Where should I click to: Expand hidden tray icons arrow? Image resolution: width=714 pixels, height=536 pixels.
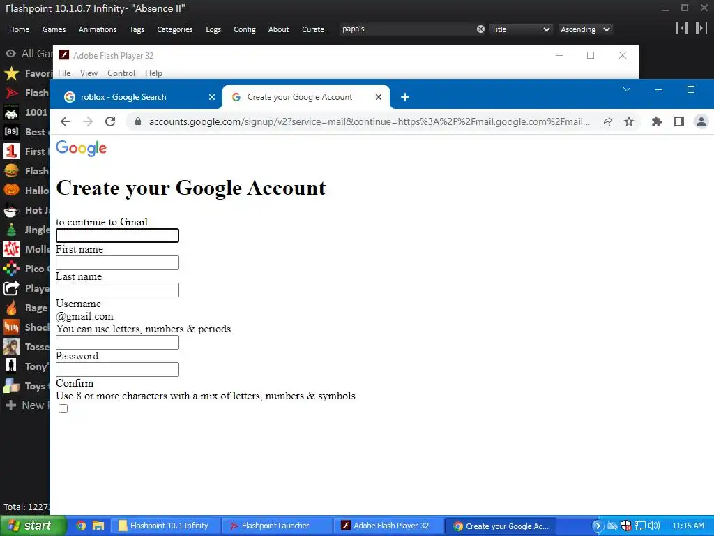pyautogui.click(x=598, y=526)
